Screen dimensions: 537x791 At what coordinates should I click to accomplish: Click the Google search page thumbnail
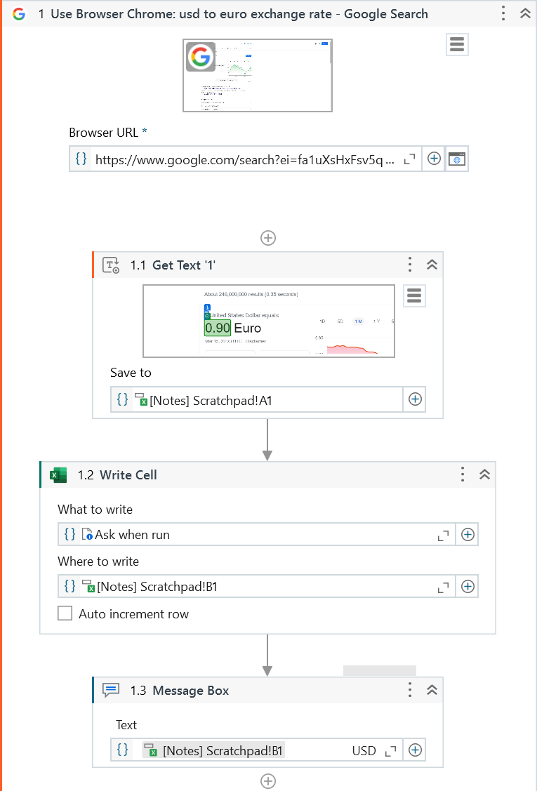[x=258, y=75]
